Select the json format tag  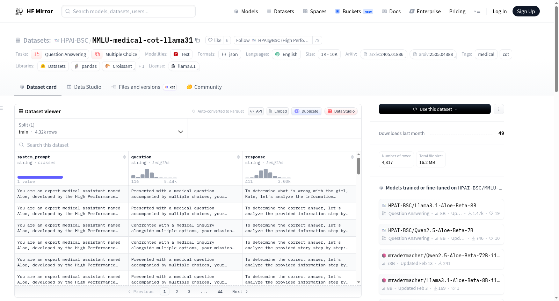230,54
